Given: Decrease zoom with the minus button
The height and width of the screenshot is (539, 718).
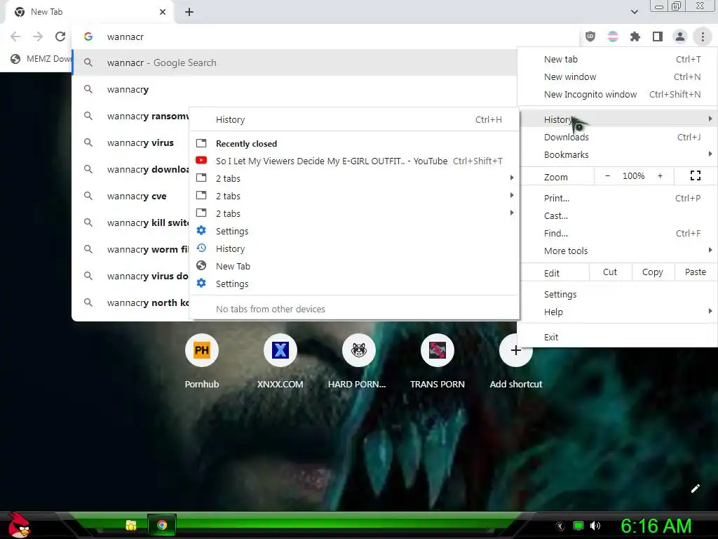Looking at the screenshot, I should pos(607,176).
